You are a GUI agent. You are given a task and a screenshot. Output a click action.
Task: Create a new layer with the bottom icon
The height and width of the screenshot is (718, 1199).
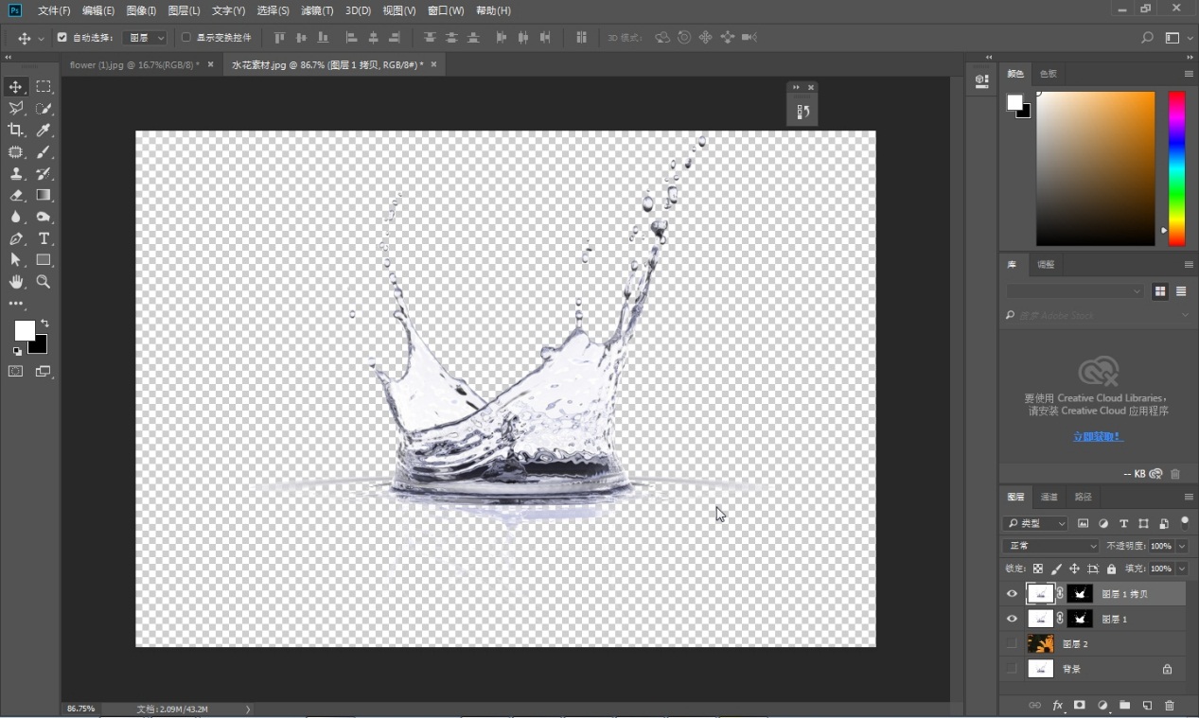click(1147, 706)
